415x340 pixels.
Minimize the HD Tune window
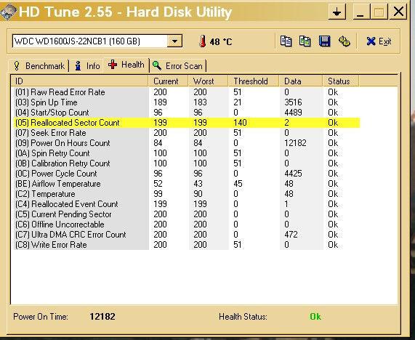361,12
